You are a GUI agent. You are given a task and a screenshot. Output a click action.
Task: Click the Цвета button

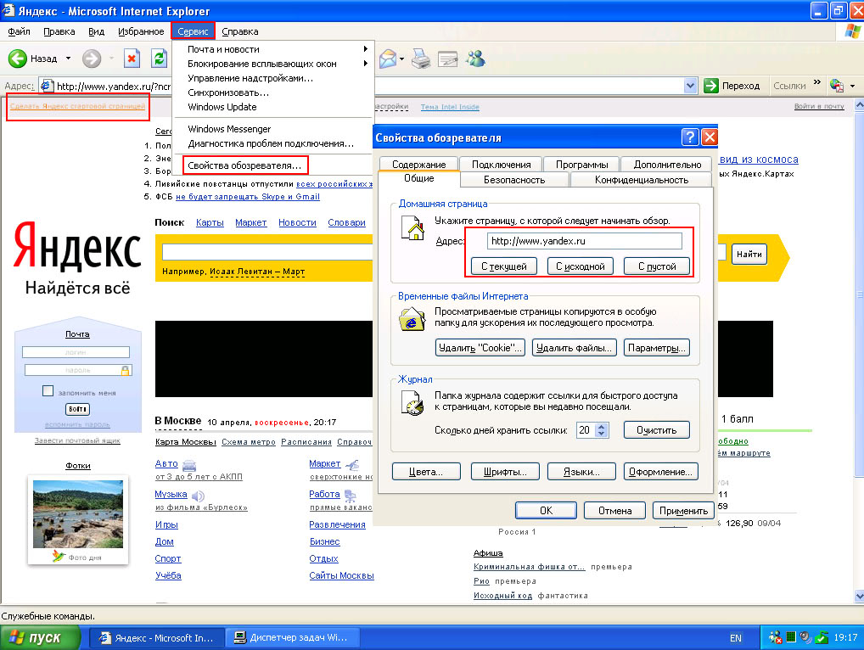pyautogui.click(x=426, y=472)
